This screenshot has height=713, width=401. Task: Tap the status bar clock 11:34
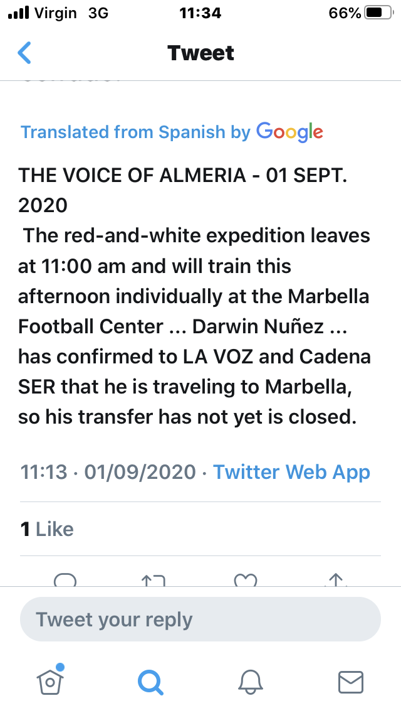coord(200,13)
